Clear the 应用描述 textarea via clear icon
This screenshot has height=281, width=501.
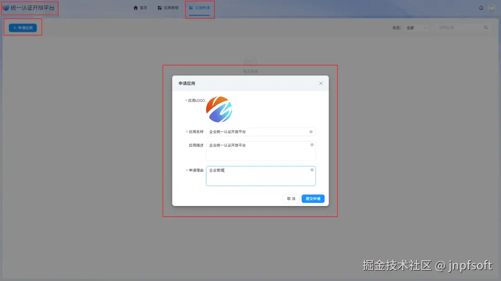tap(312, 145)
